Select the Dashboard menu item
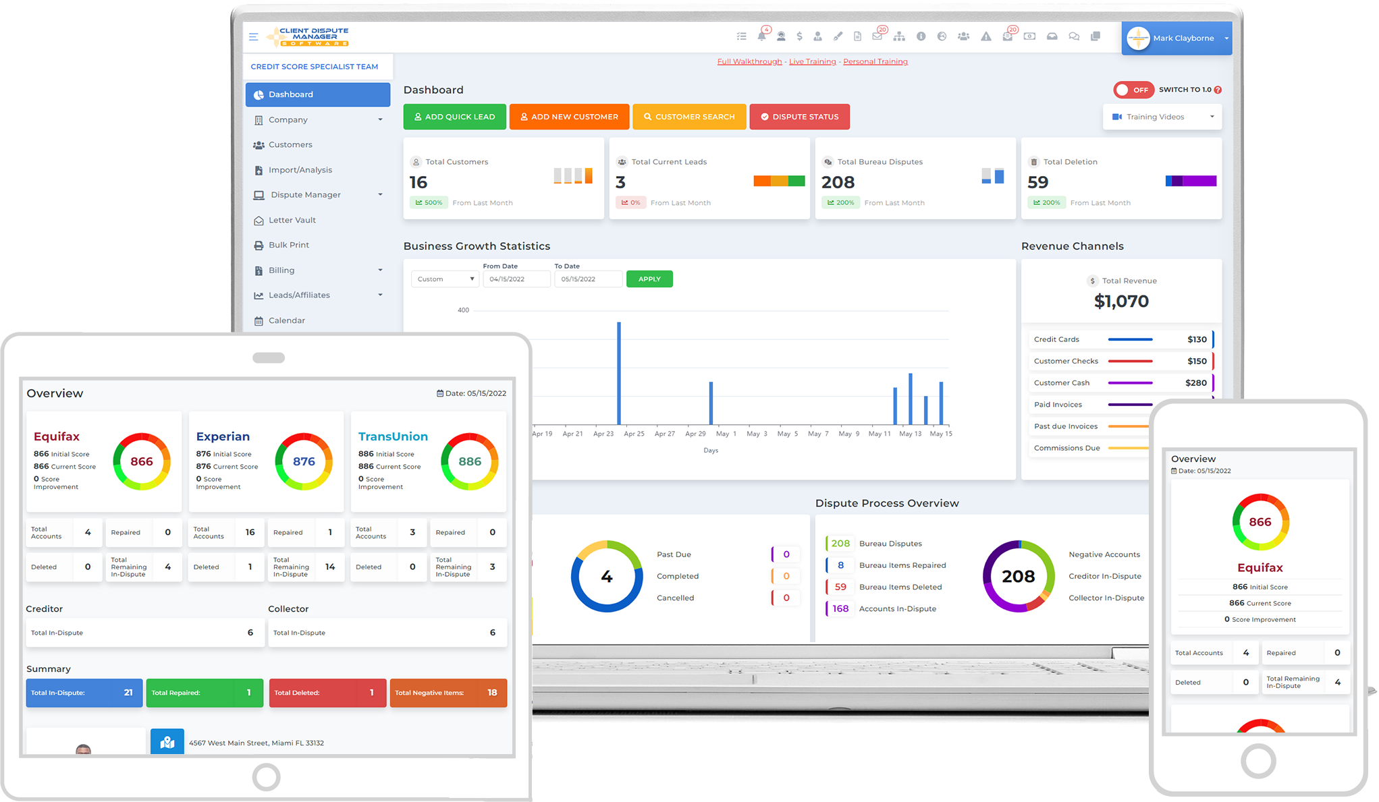The width and height of the screenshot is (1379, 802). click(x=290, y=94)
